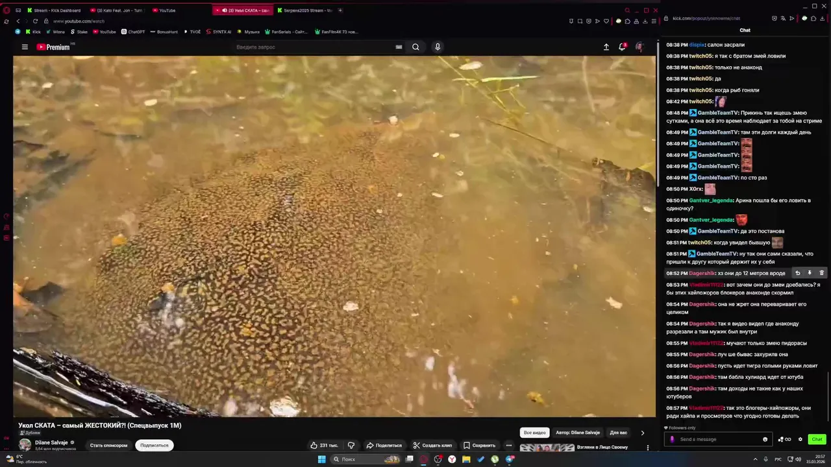Open Telegram from the taskbar
831x467 pixels.
coord(510,459)
